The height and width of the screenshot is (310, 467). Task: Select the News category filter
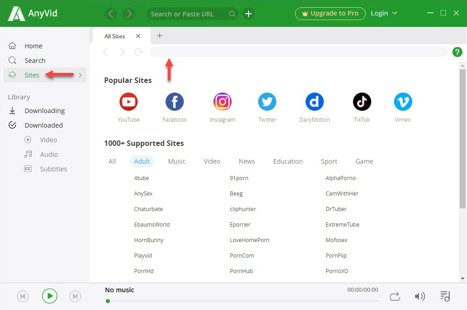247,161
